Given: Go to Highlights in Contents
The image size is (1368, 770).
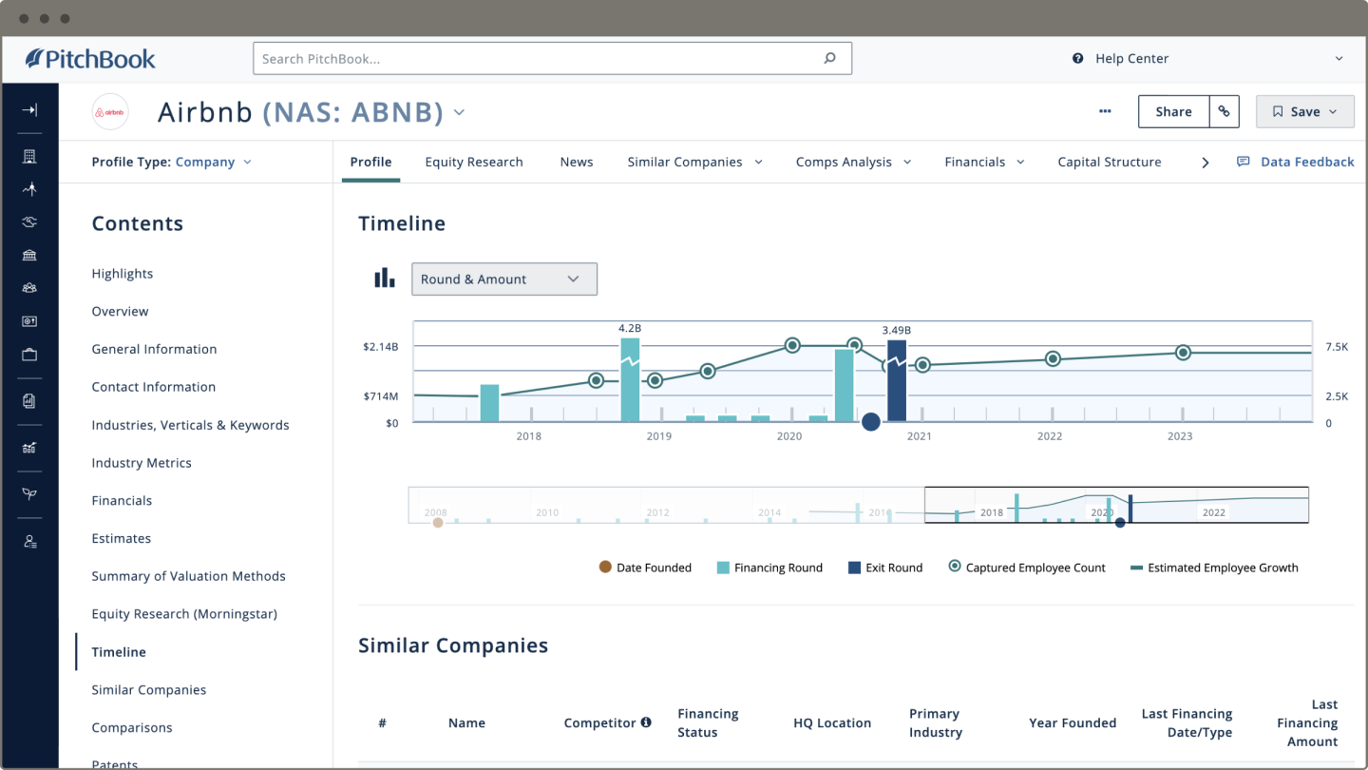Looking at the screenshot, I should click(123, 274).
